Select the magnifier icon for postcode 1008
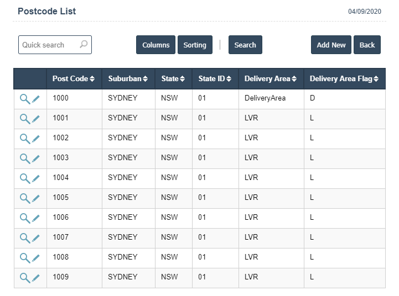The image size is (399, 296). [x=24, y=258]
